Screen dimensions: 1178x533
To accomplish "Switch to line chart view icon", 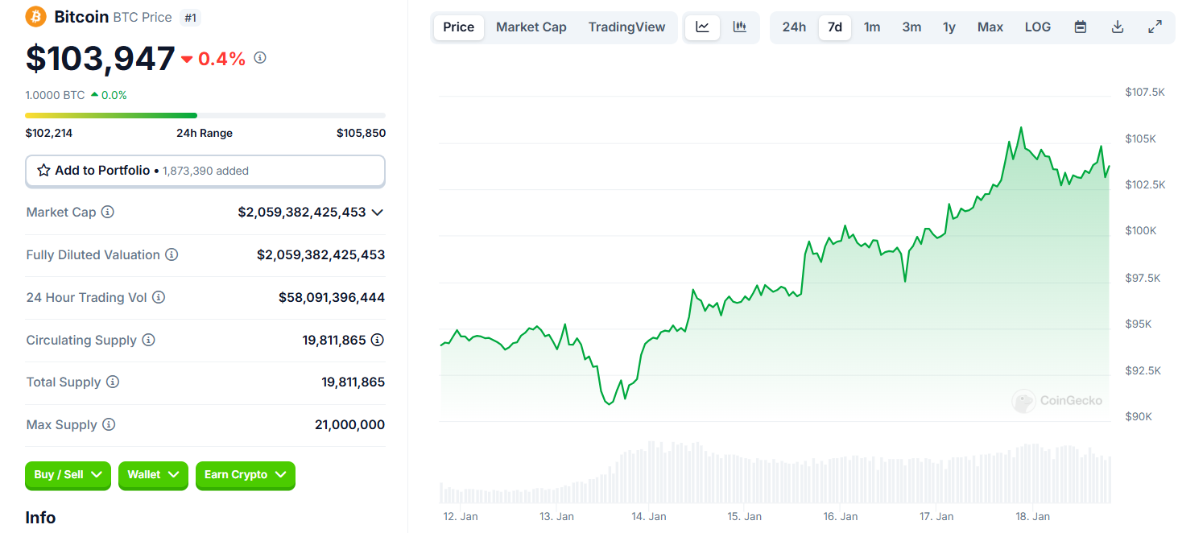I will tap(702, 27).
